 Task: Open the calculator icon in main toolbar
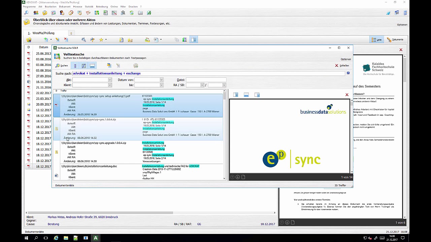click(140, 13)
